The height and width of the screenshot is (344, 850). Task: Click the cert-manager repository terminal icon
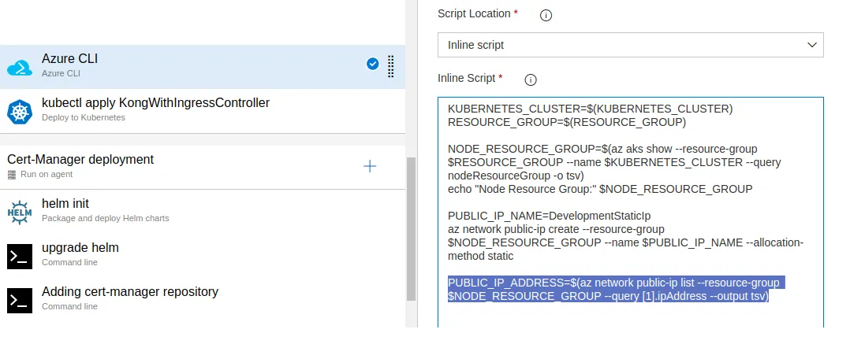(20, 300)
